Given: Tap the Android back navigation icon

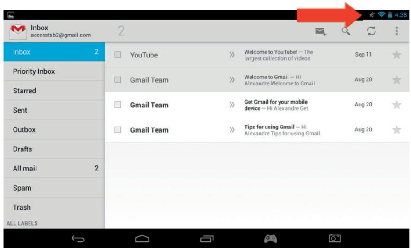Looking at the screenshot, I should [x=78, y=239].
